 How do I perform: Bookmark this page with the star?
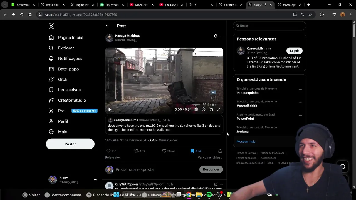310,15
